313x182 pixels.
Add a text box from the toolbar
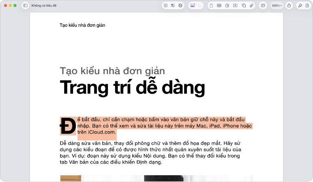pyautogui.click(x=235, y=6)
